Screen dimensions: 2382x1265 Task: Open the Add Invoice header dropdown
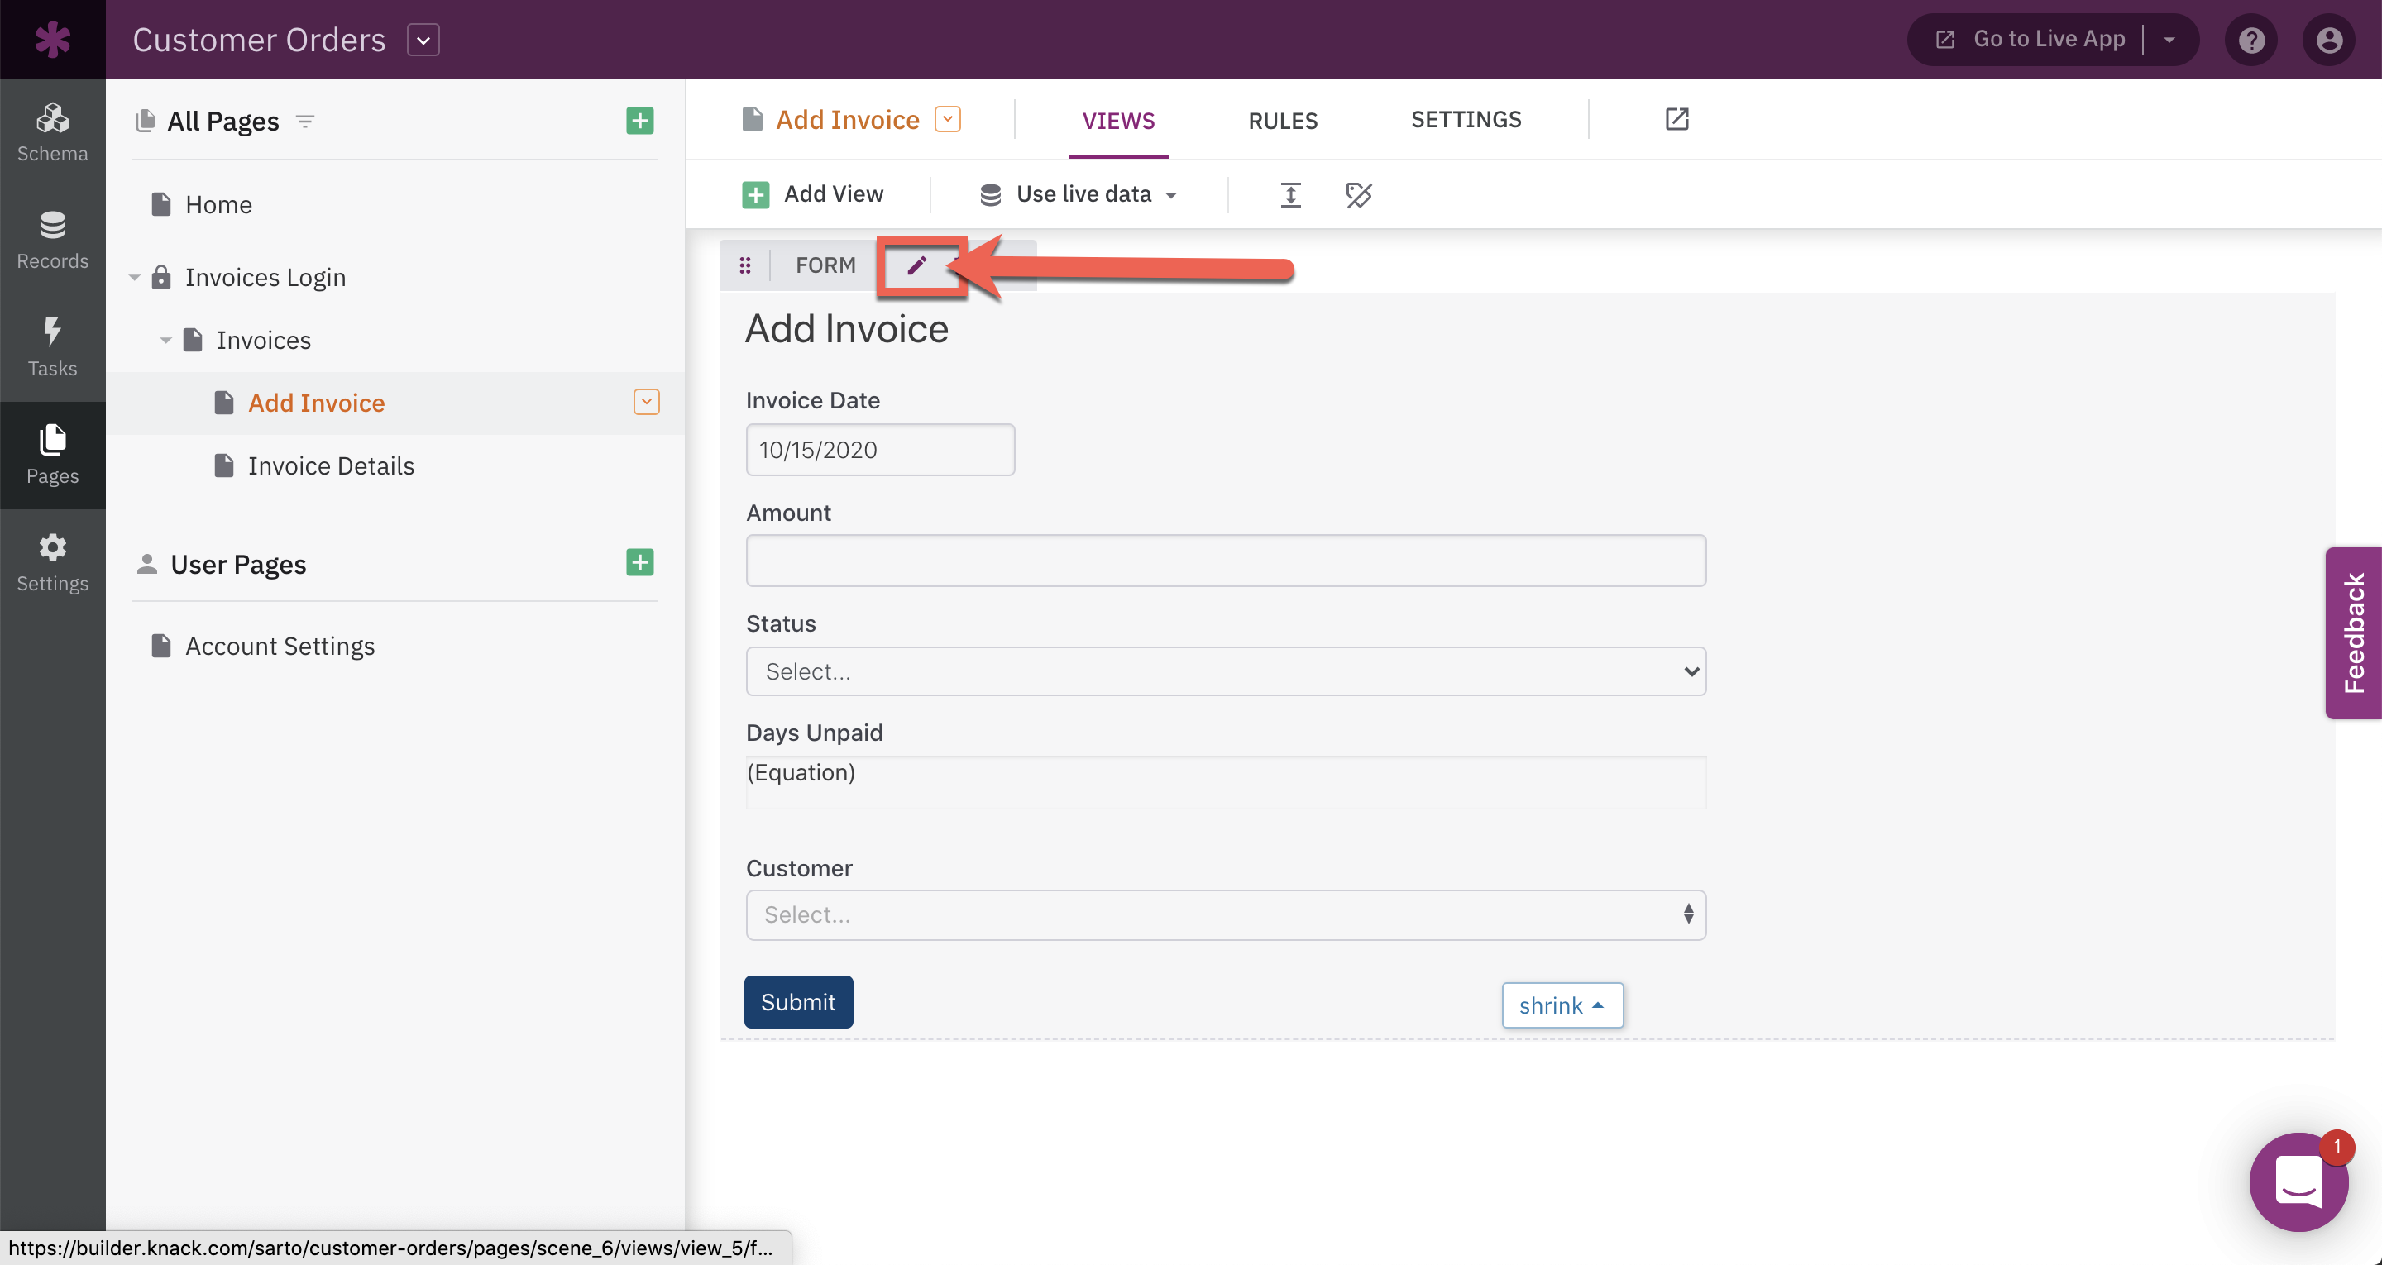pos(948,119)
